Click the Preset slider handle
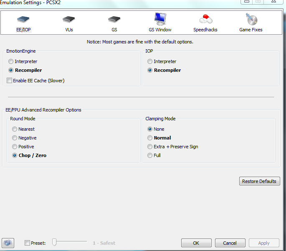286x251 pixels. click(x=54, y=242)
